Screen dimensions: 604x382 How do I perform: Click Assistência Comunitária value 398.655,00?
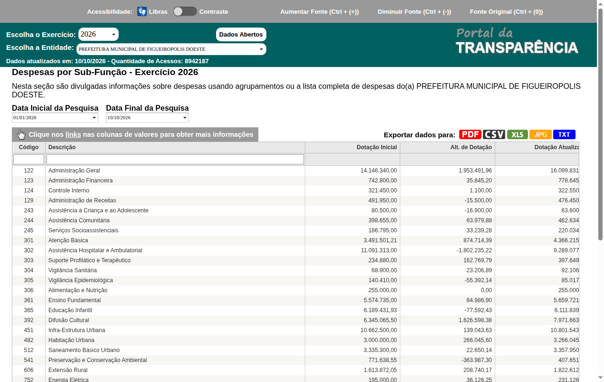tap(382, 220)
